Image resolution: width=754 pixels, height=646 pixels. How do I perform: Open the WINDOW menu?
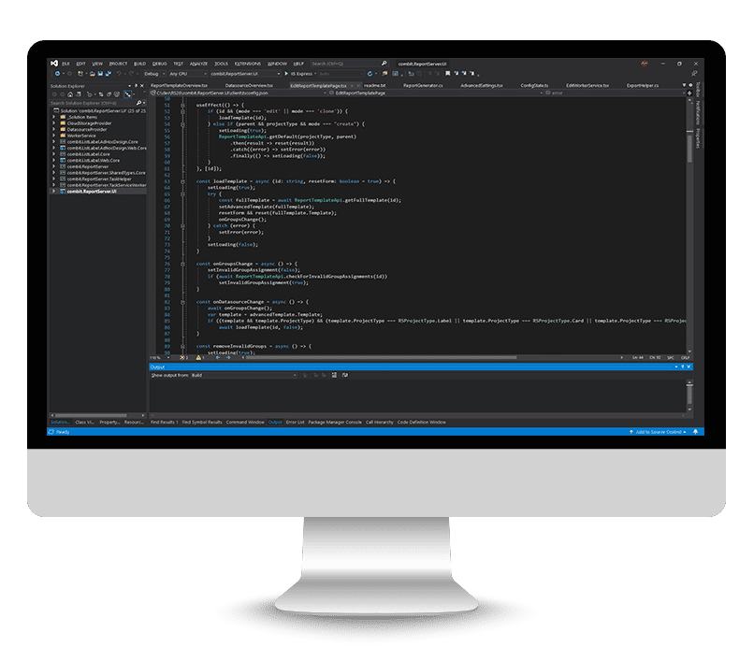click(277, 64)
